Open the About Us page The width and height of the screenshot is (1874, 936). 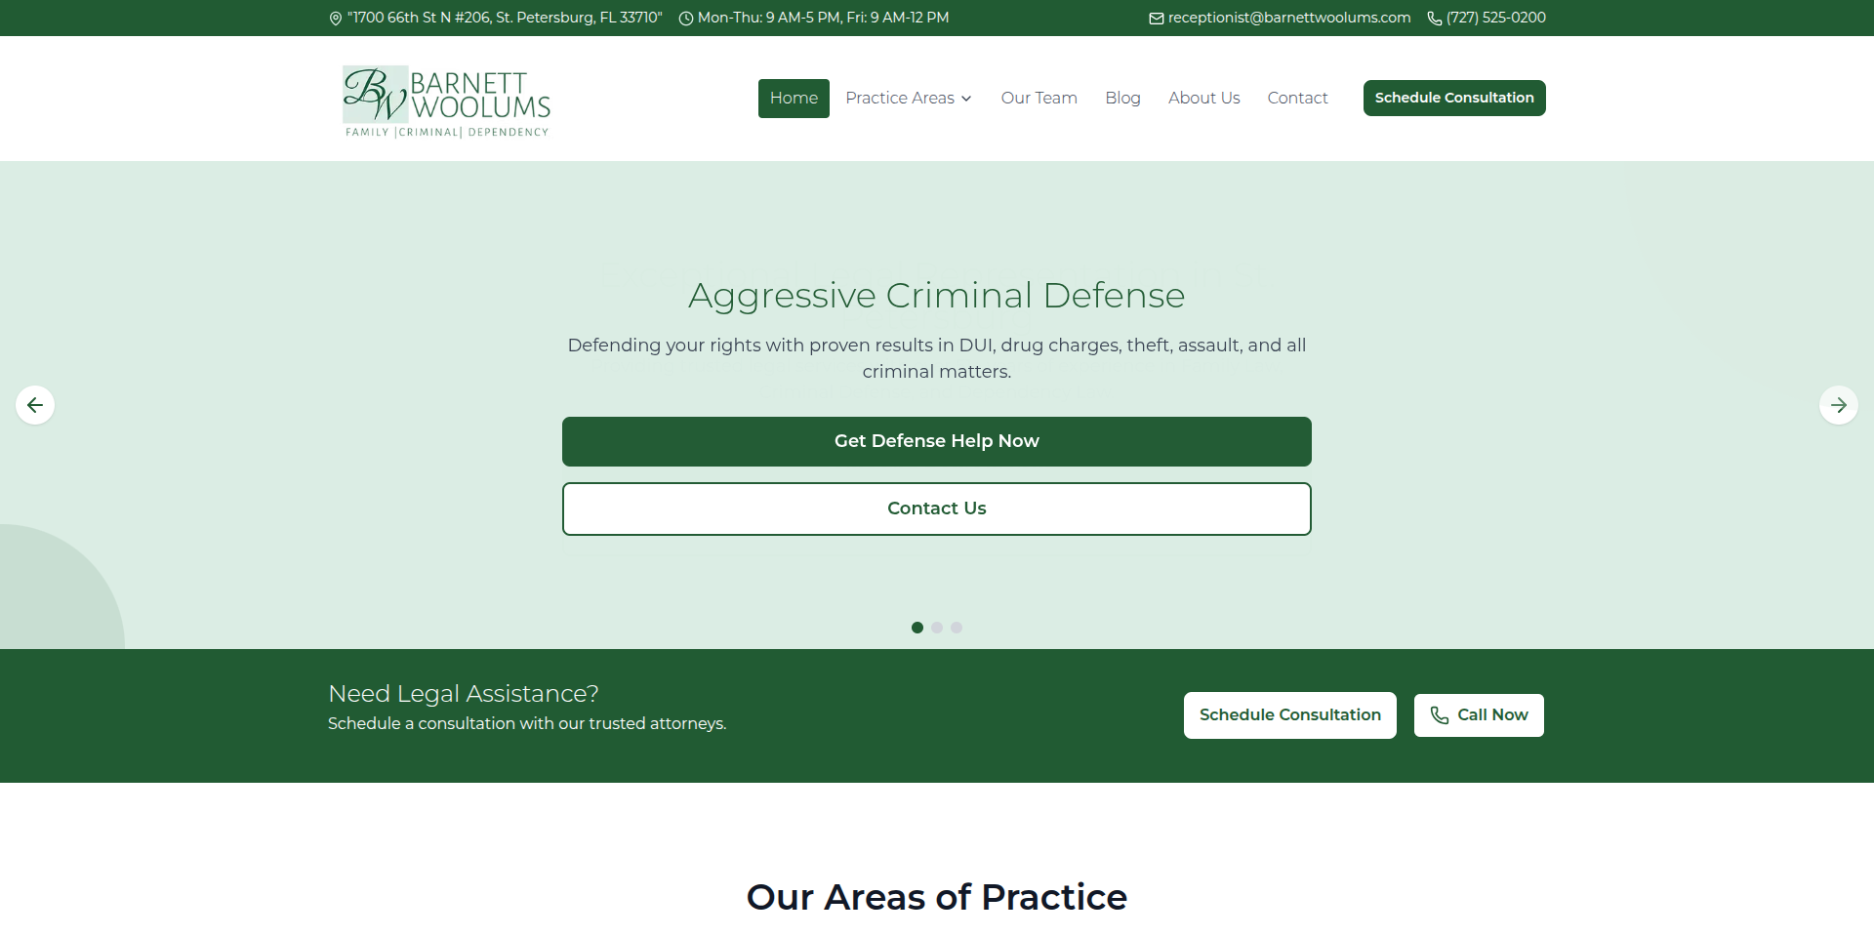[1203, 99]
